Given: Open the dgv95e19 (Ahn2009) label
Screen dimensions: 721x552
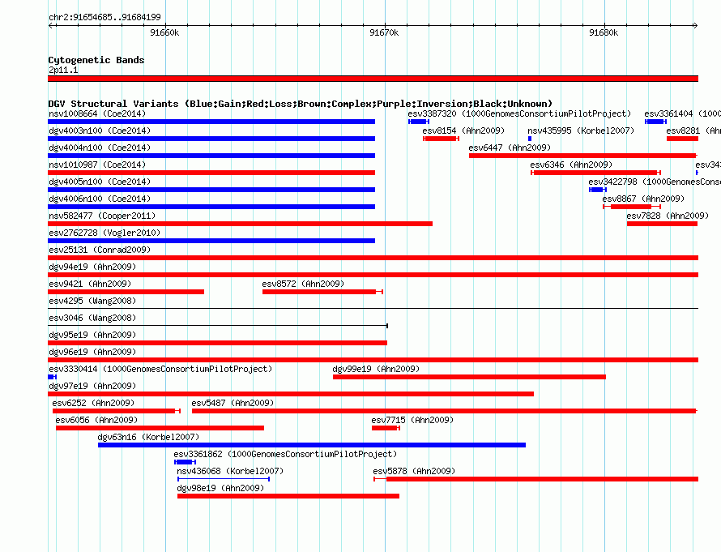Looking at the screenshot, I should 92,335.
